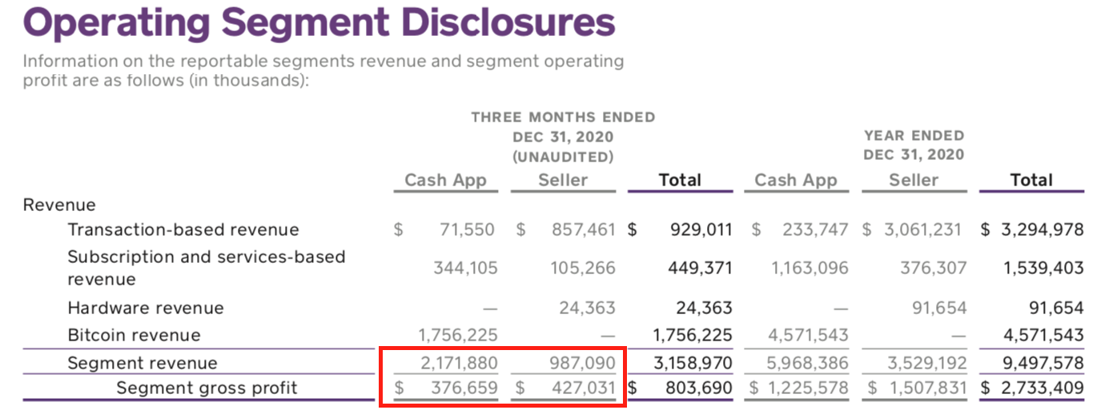Click the Revenue section label
The width and height of the screenshot is (1113, 414).
click(59, 205)
